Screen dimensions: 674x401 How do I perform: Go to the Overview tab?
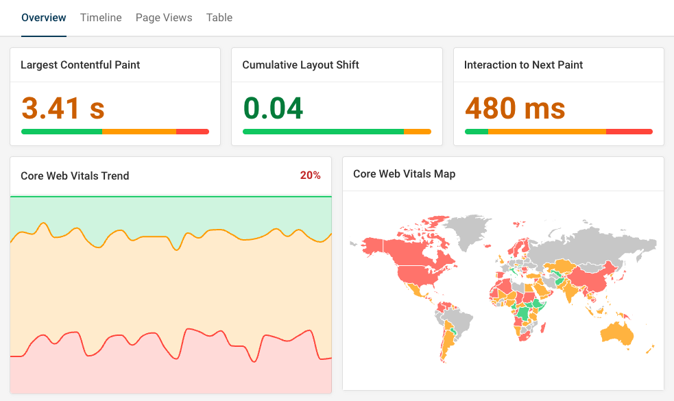44,18
